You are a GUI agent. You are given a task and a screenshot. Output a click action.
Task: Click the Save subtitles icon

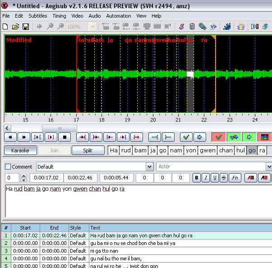coord(26,27)
